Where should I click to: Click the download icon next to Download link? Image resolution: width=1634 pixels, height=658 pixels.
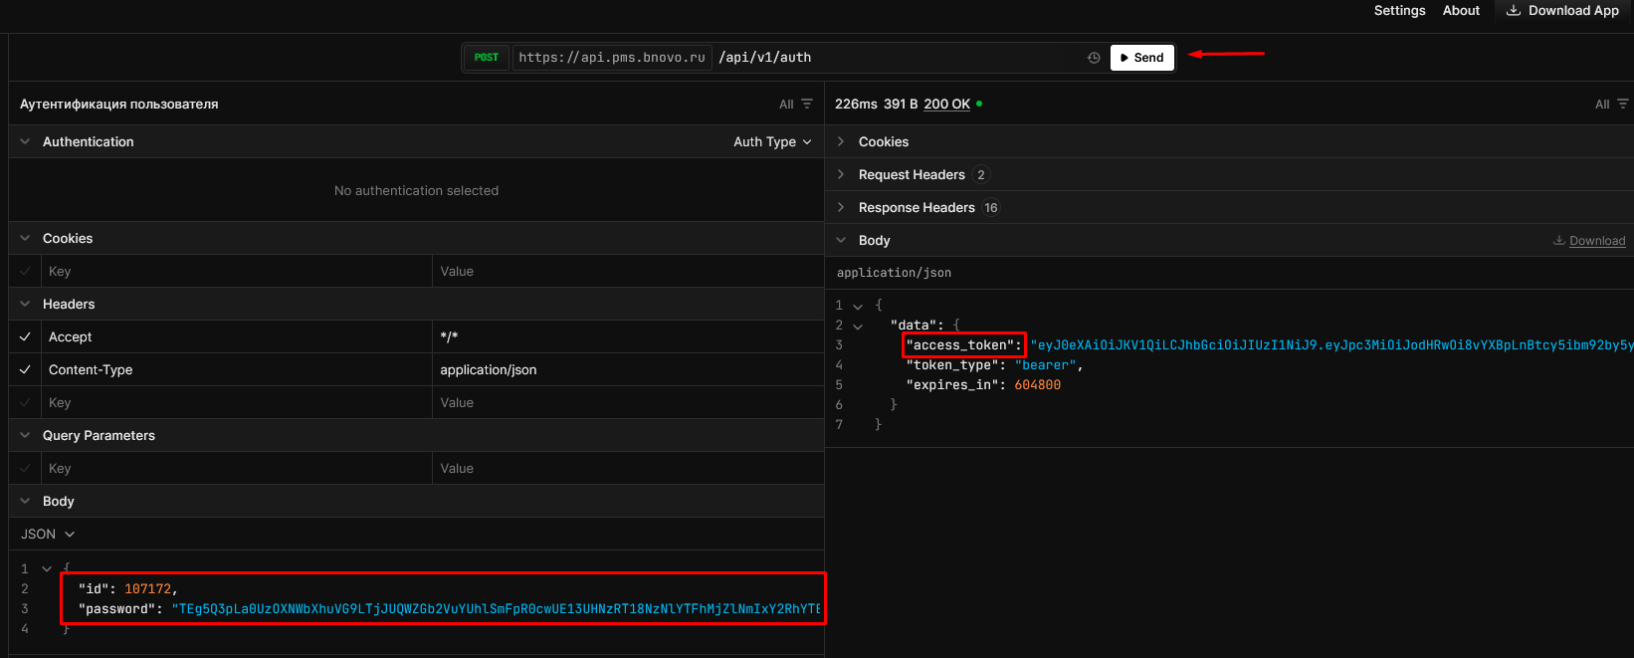(x=1559, y=241)
